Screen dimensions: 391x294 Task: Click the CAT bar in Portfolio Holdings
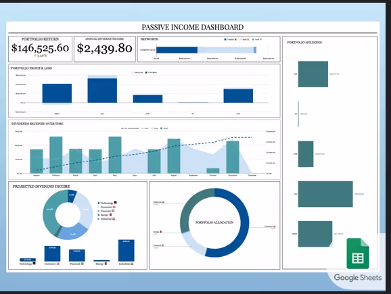point(313,74)
